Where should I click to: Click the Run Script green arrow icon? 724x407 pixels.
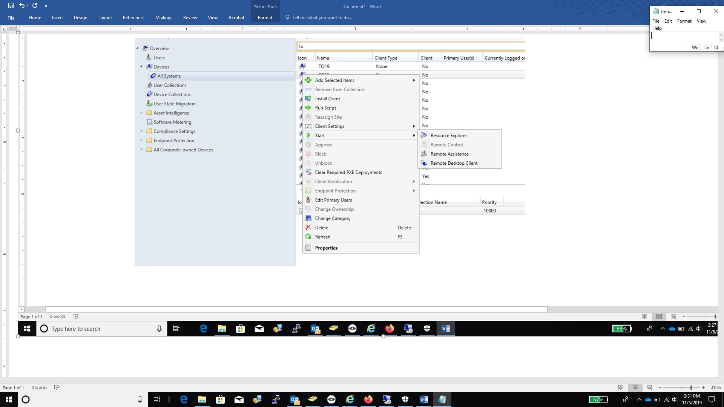308,108
